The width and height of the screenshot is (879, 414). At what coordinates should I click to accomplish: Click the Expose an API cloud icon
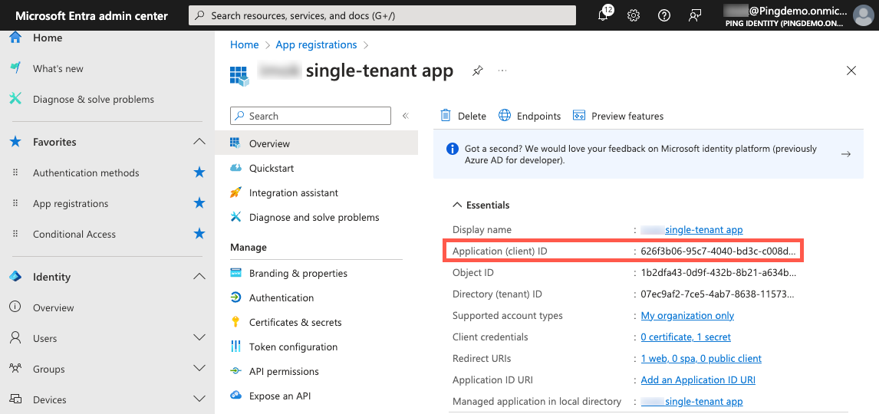(x=236, y=396)
